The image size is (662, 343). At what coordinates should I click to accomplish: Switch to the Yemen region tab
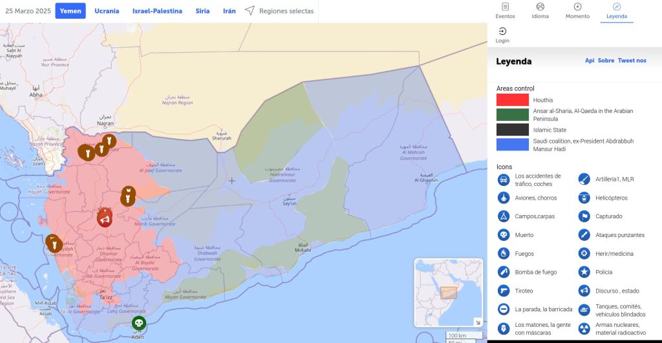[x=70, y=11]
